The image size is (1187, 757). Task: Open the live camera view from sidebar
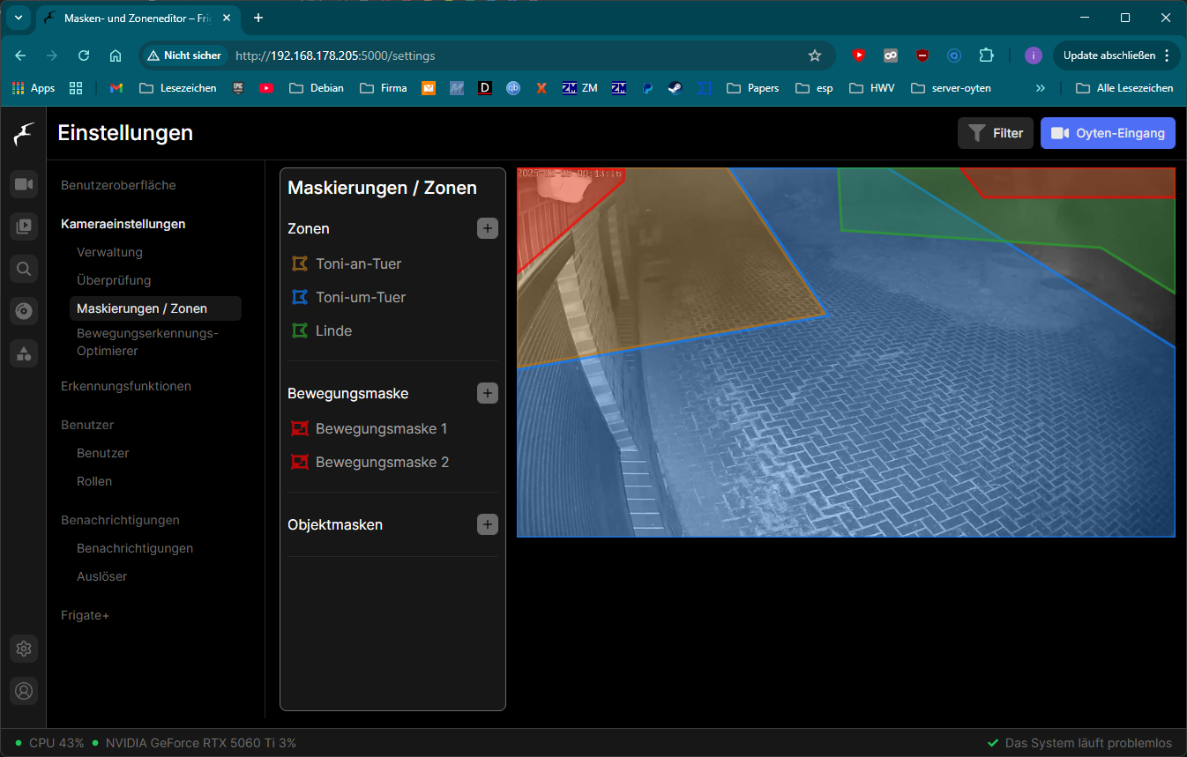tap(24, 184)
